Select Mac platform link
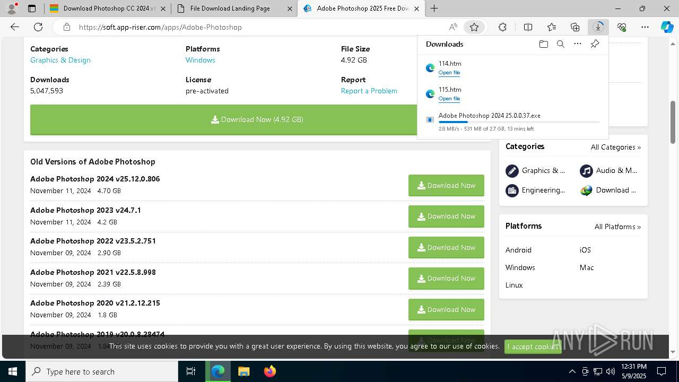Image resolution: width=679 pixels, height=382 pixels. (x=587, y=267)
